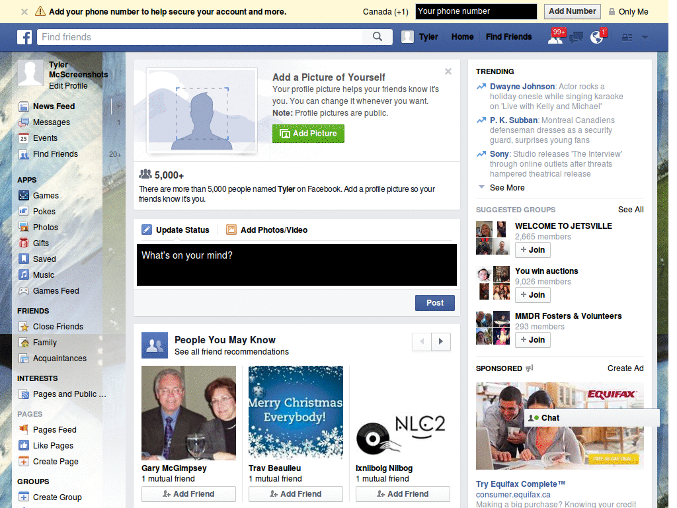Open Acquaintances list icon

pos(24,359)
